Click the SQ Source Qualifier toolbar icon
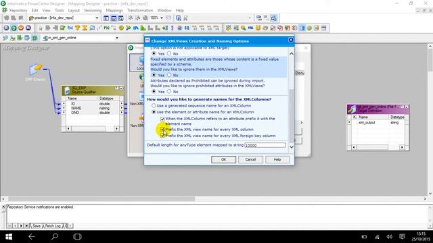Viewport: 433px width, 243px height. tap(187, 28)
